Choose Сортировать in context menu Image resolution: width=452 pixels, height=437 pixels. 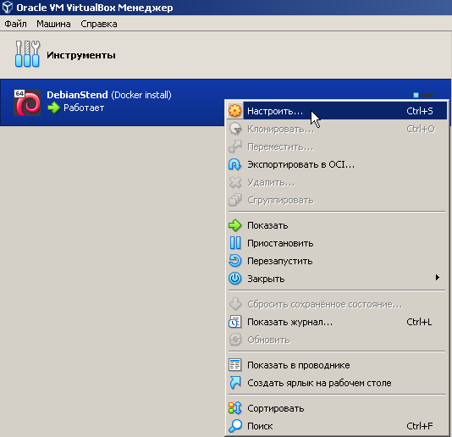click(336, 408)
